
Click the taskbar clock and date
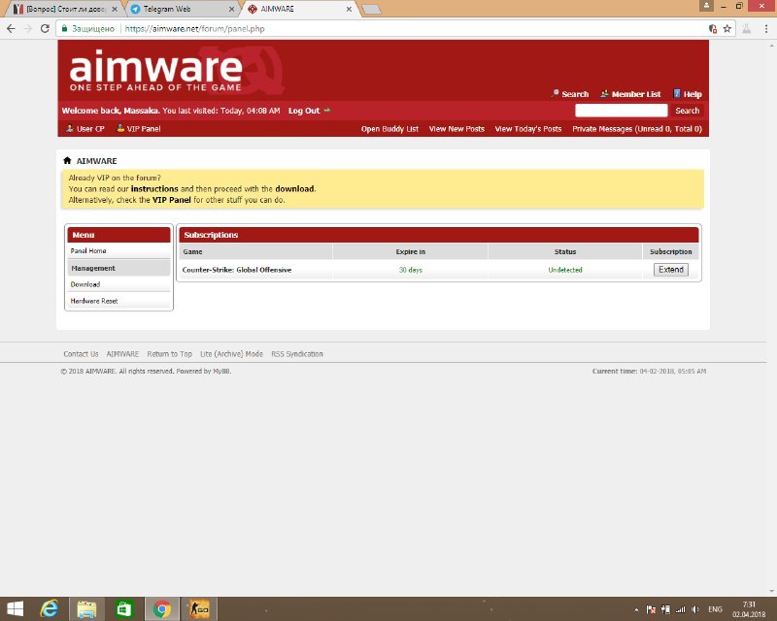pos(749,609)
